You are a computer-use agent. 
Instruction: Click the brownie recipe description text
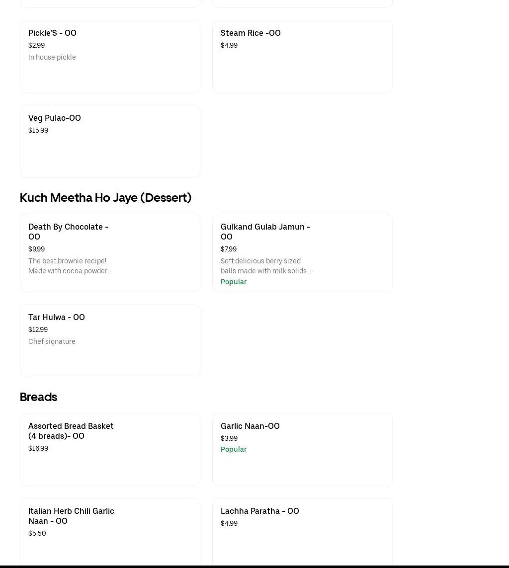coord(70,266)
